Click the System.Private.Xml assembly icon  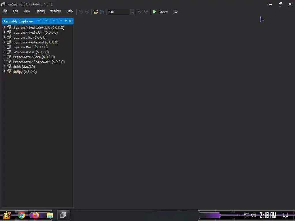[x=9, y=42]
